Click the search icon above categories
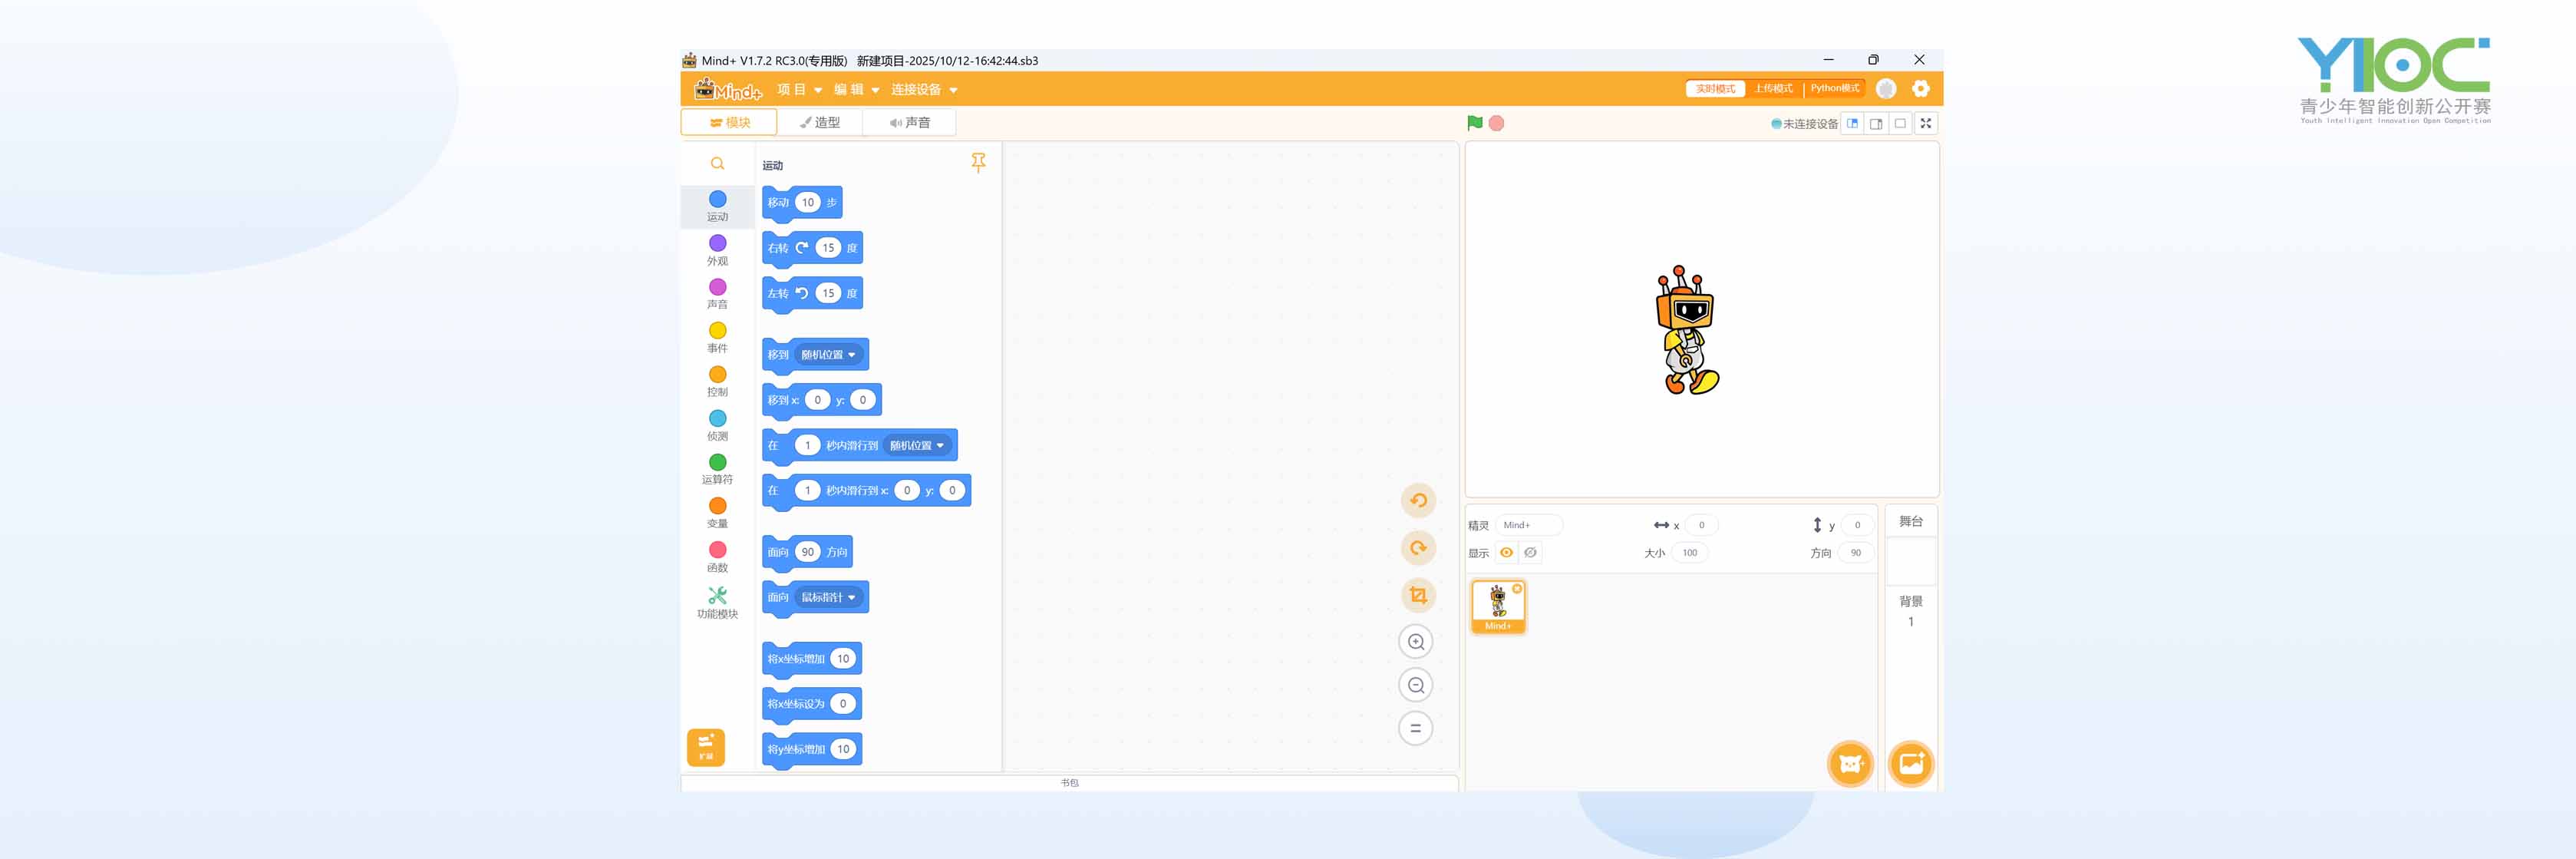 click(717, 163)
